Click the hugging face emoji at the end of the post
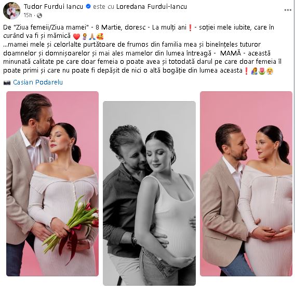The image size is (295, 294). coord(270,71)
